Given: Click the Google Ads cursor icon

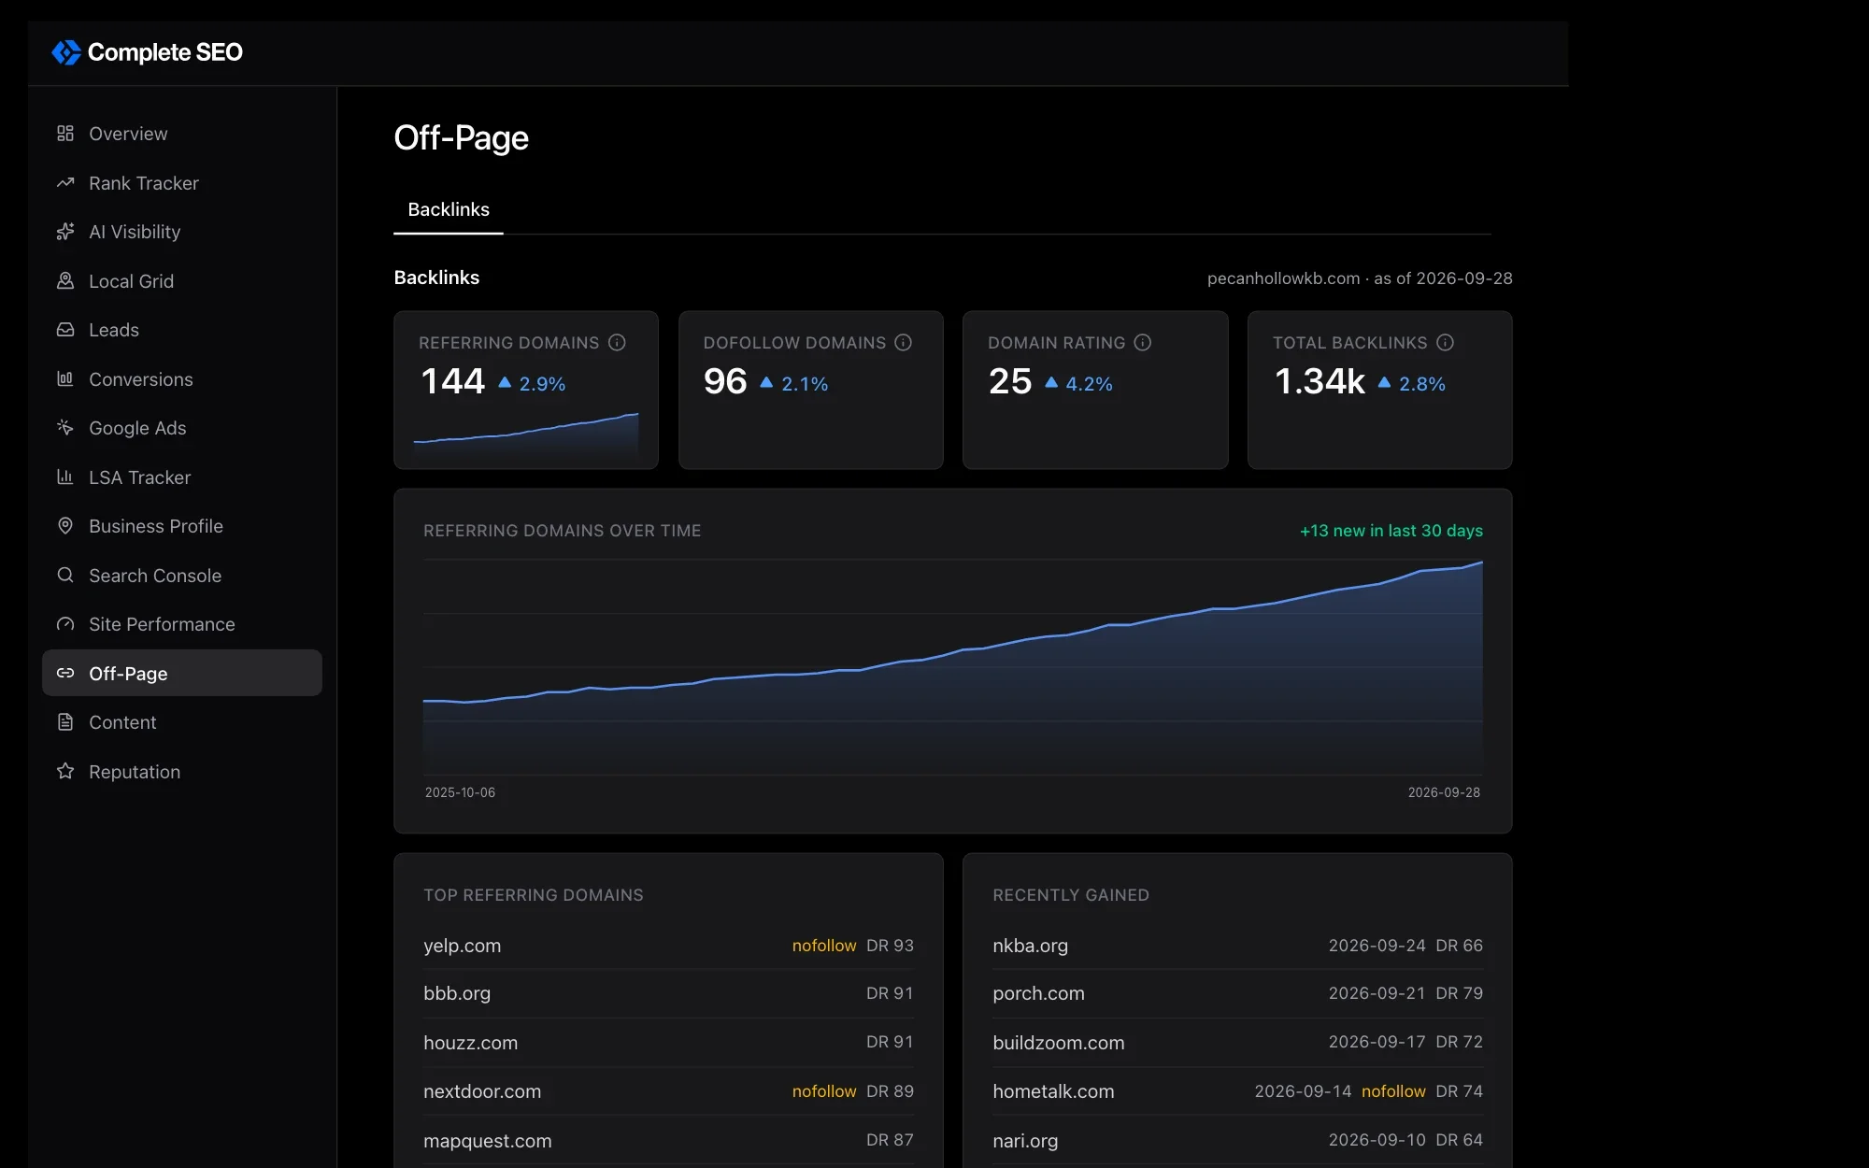Looking at the screenshot, I should [x=65, y=428].
